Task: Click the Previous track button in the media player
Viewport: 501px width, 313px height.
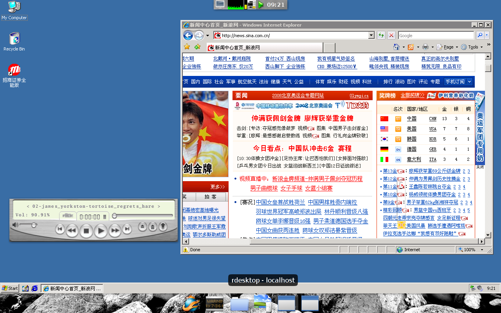Action: pyautogui.click(x=59, y=229)
